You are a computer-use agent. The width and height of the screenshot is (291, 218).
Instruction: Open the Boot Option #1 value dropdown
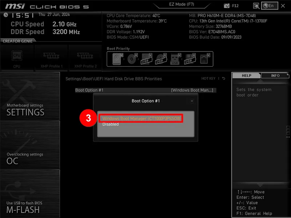192,90
